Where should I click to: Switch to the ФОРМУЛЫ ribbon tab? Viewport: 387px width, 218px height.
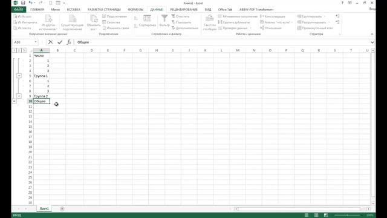(135, 10)
